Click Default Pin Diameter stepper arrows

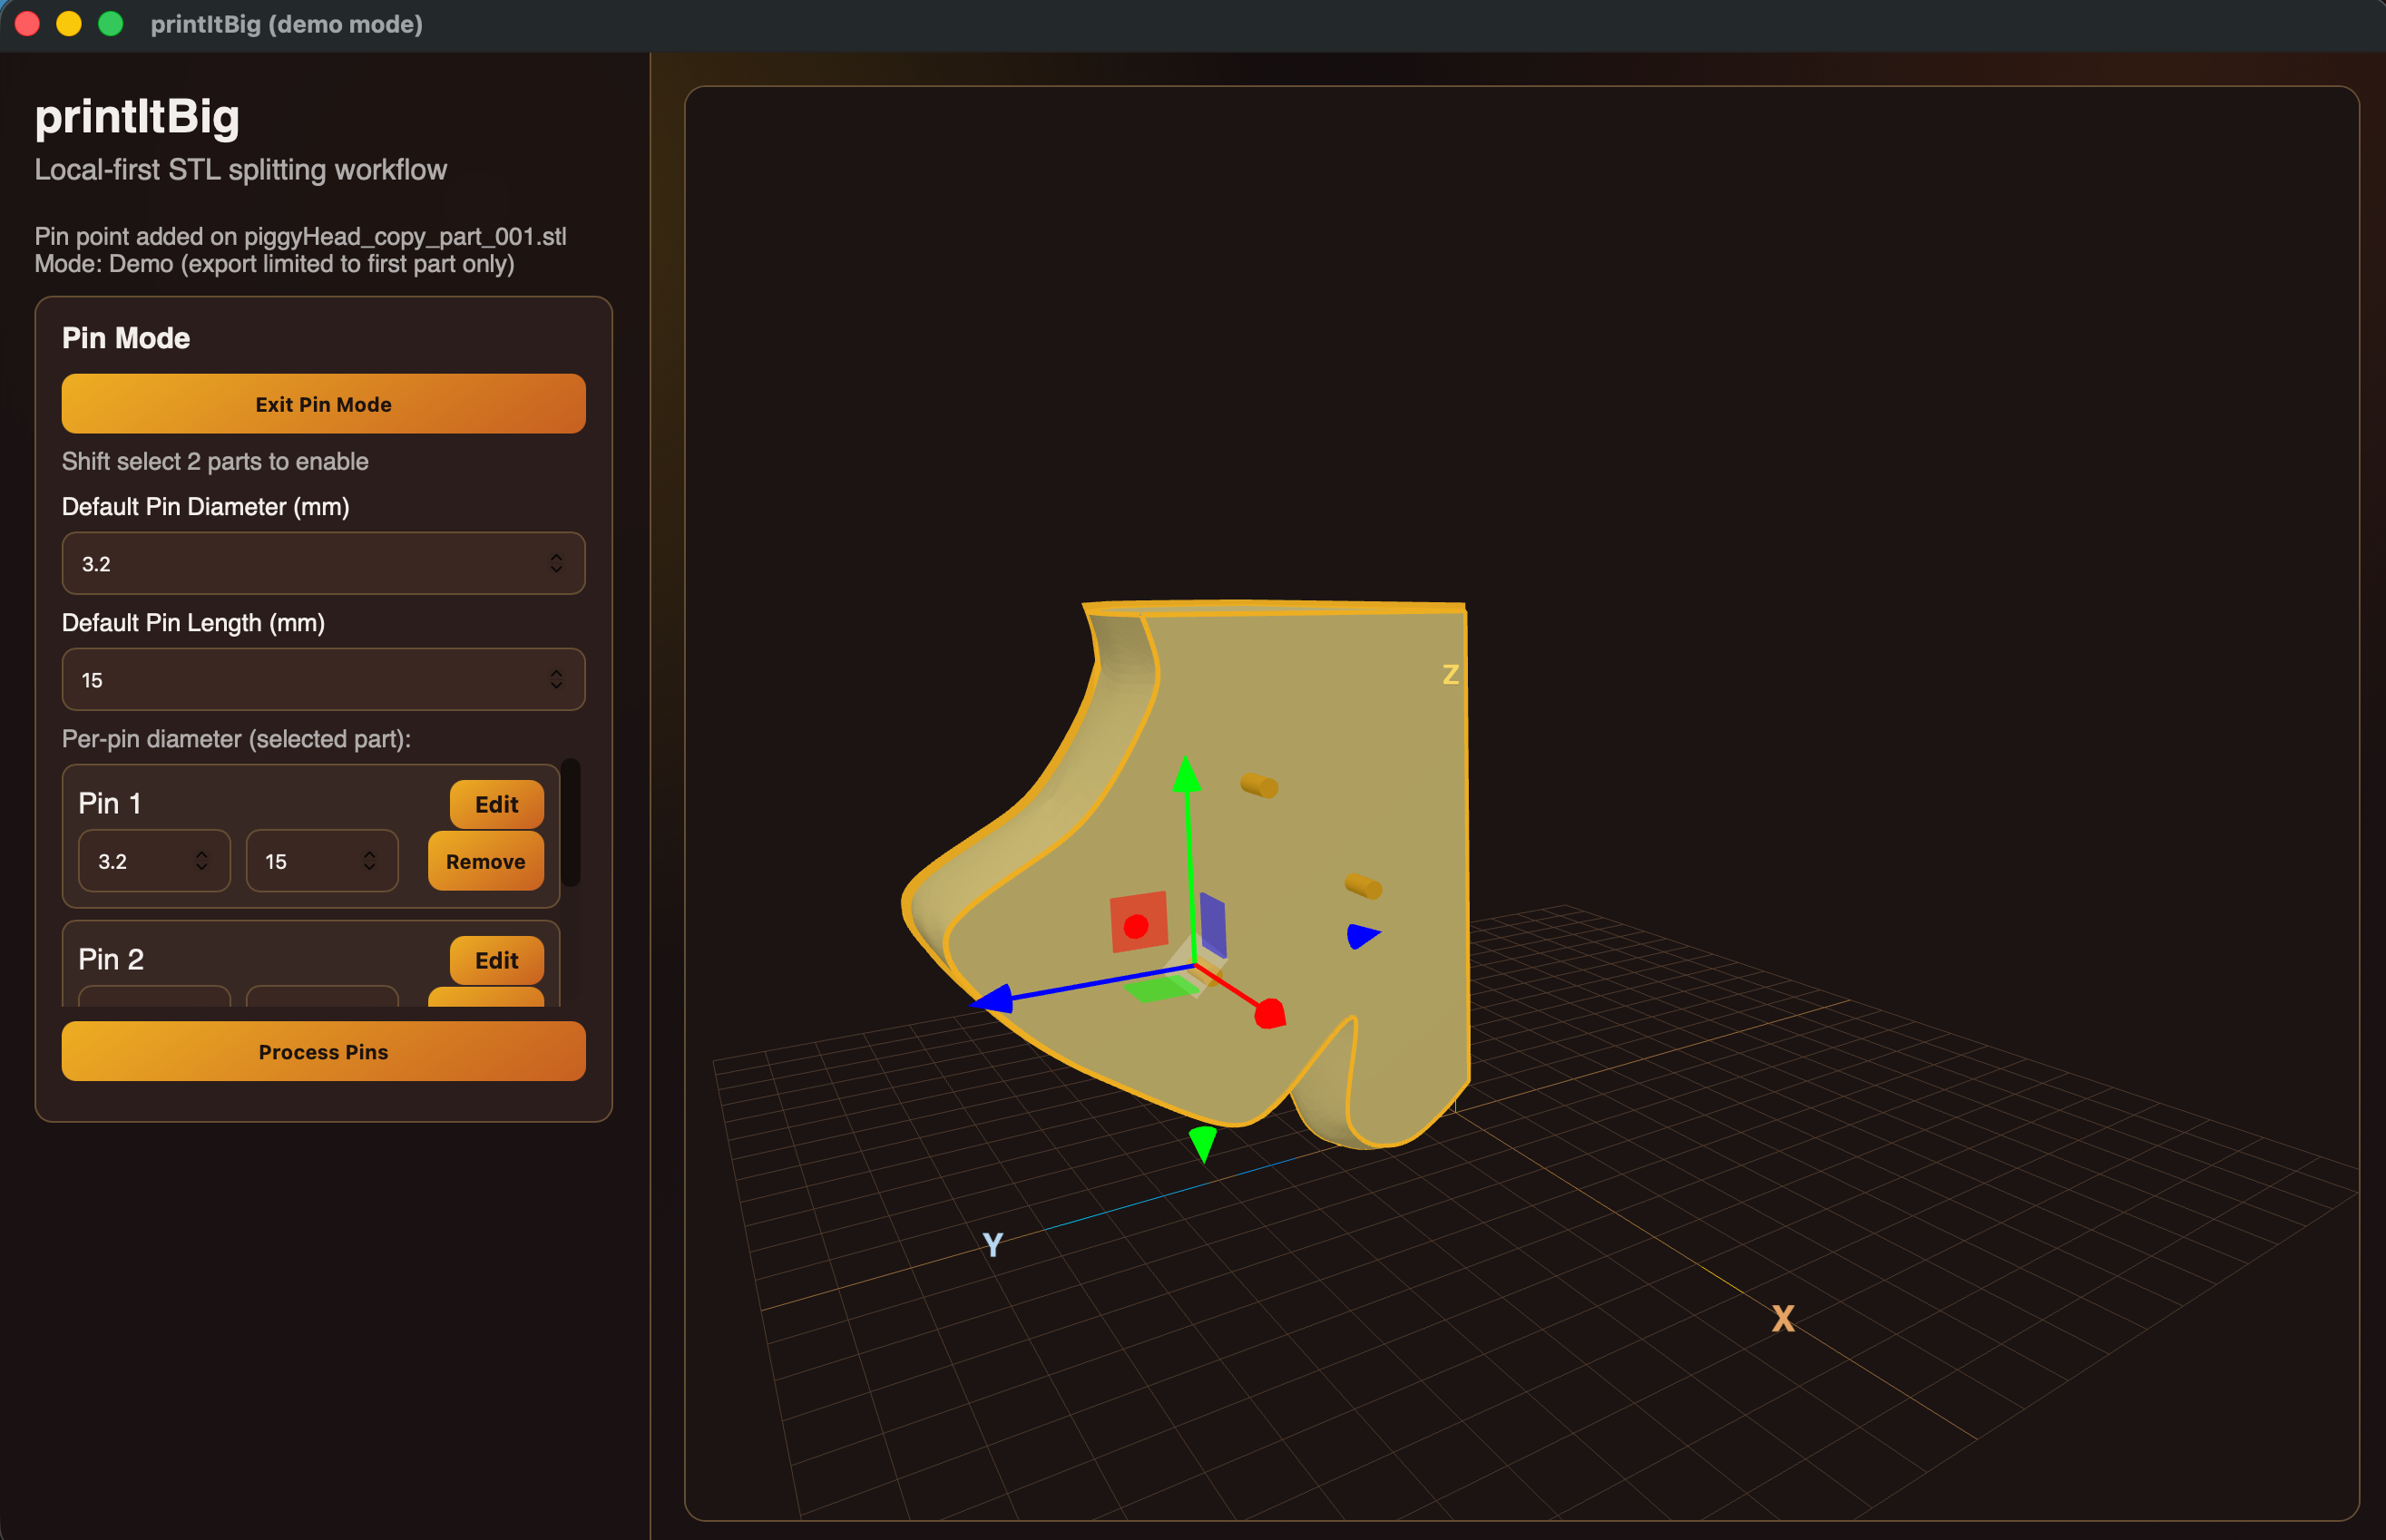(556, 563)
